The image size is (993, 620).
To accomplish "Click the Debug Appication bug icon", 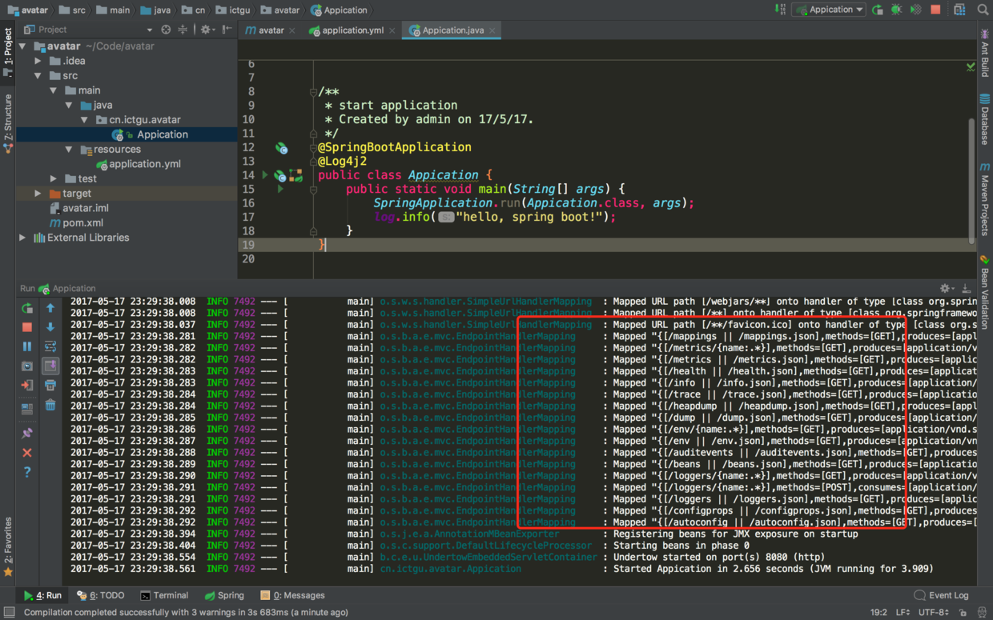I will point(896,10).
